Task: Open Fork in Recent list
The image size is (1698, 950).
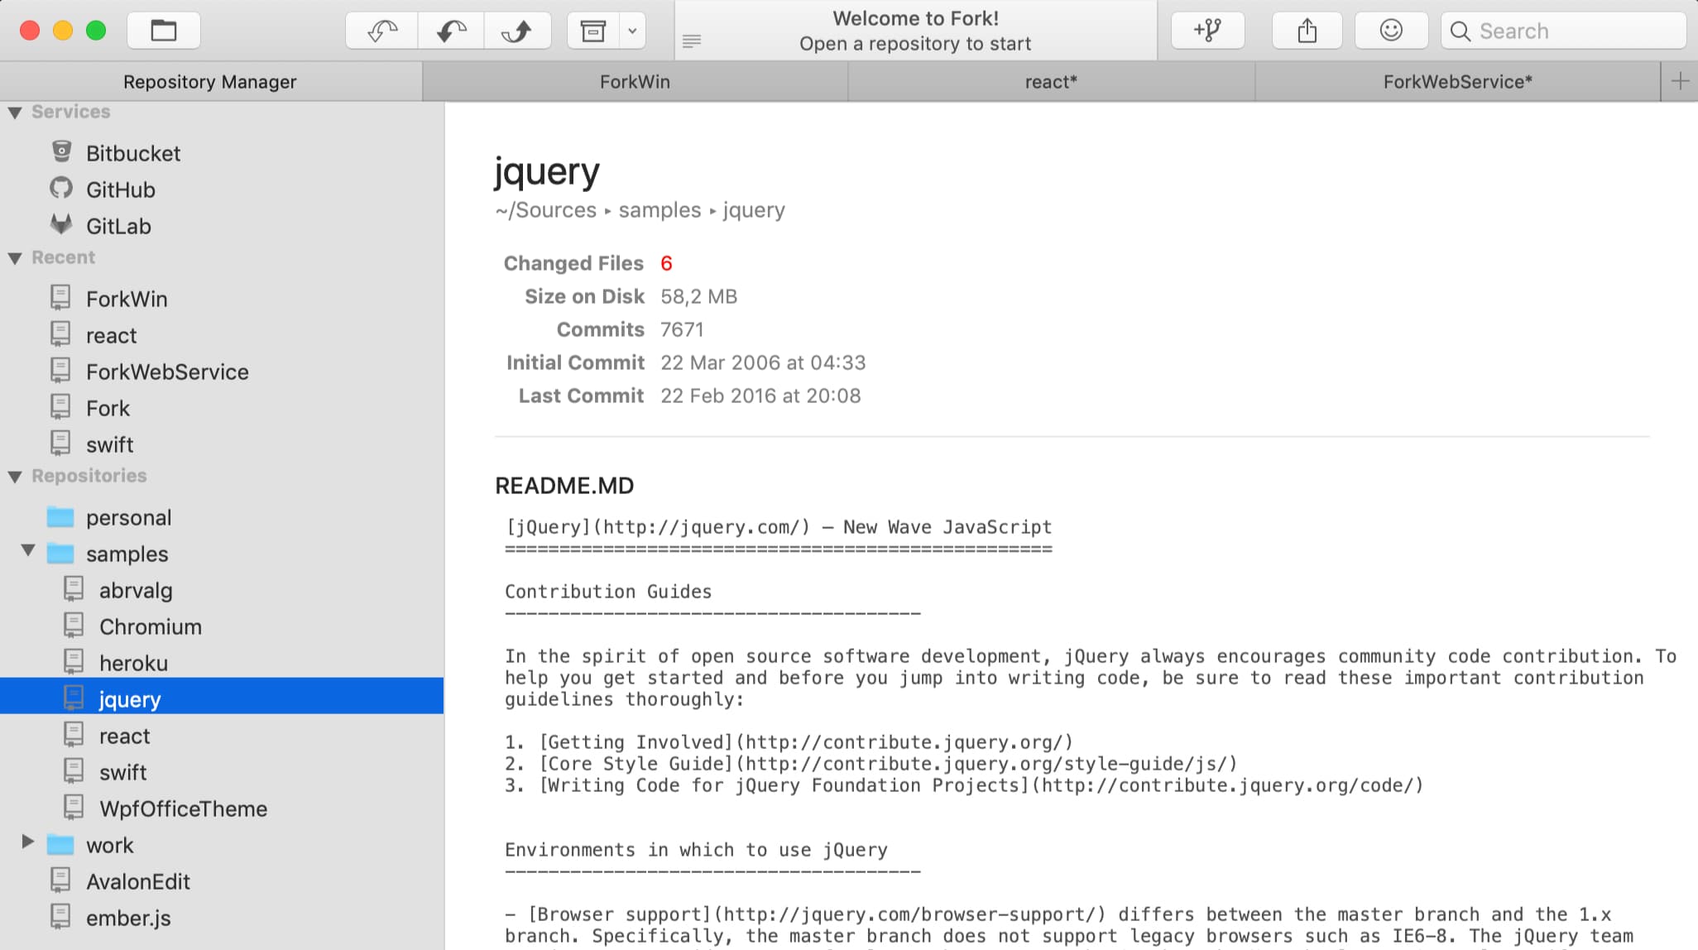Action: point(108,408)
